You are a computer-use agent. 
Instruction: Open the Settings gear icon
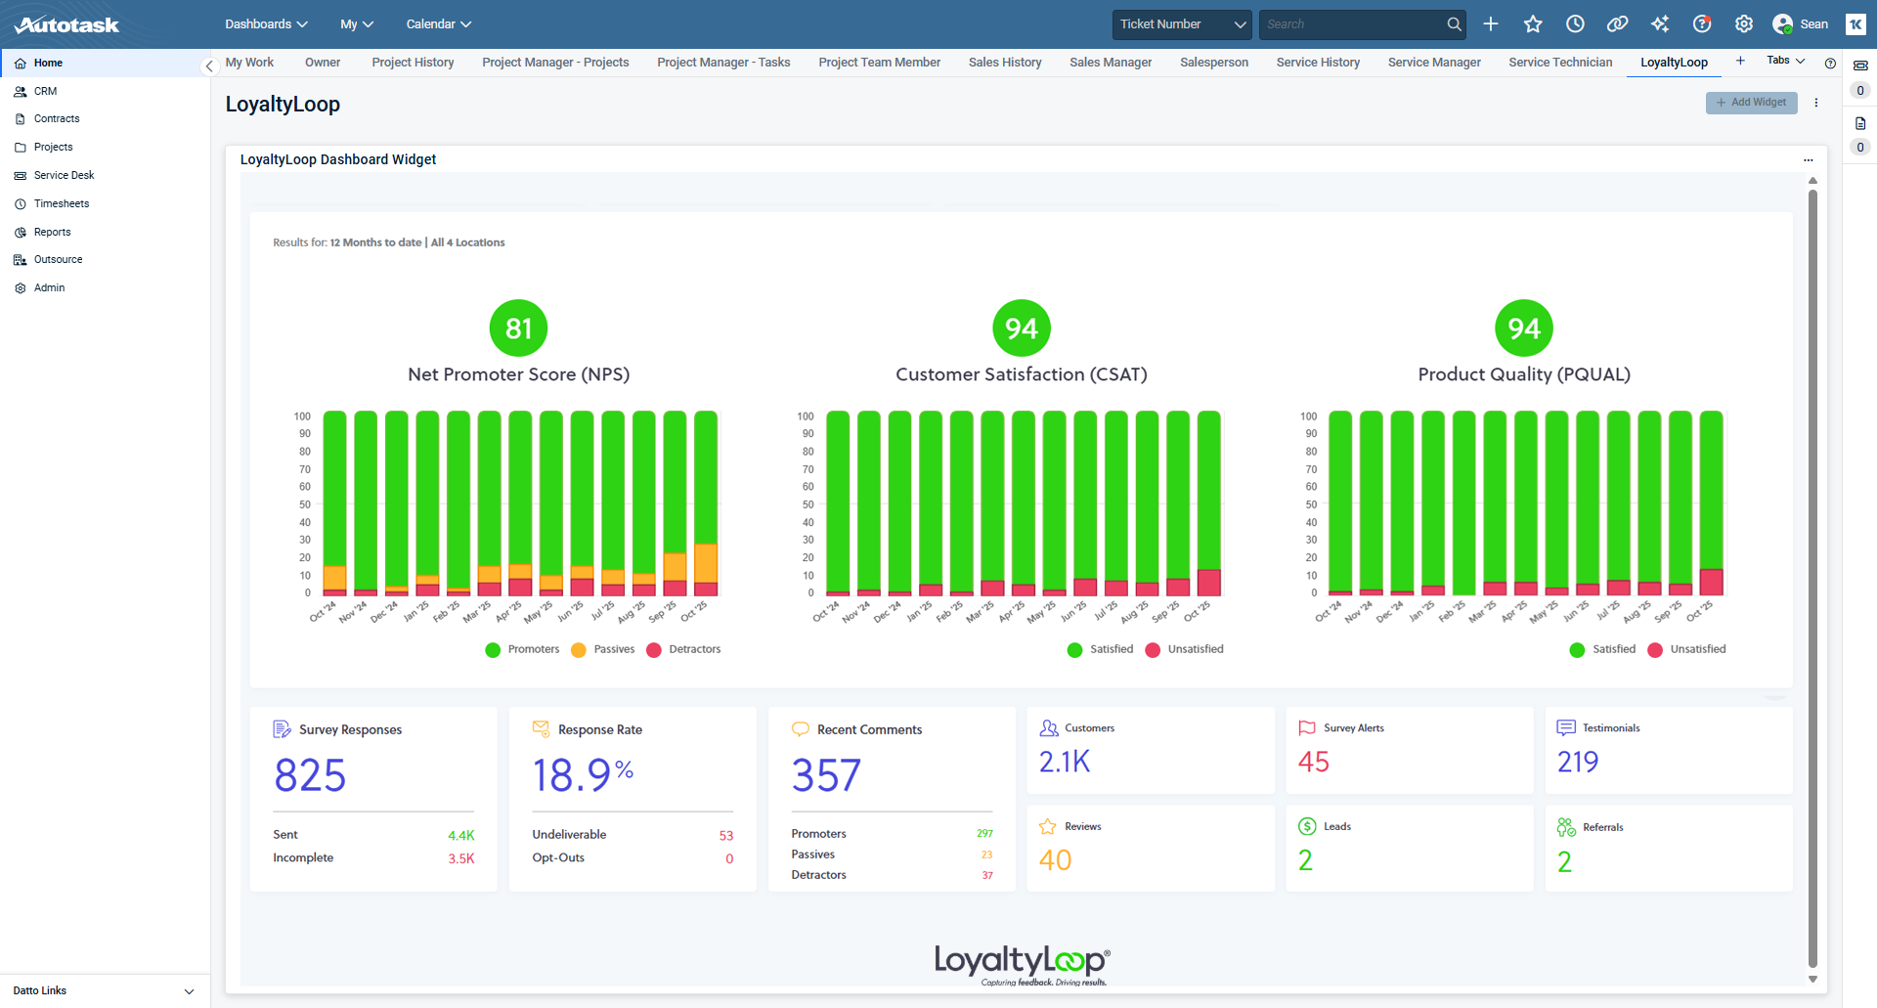(1744, 24)
